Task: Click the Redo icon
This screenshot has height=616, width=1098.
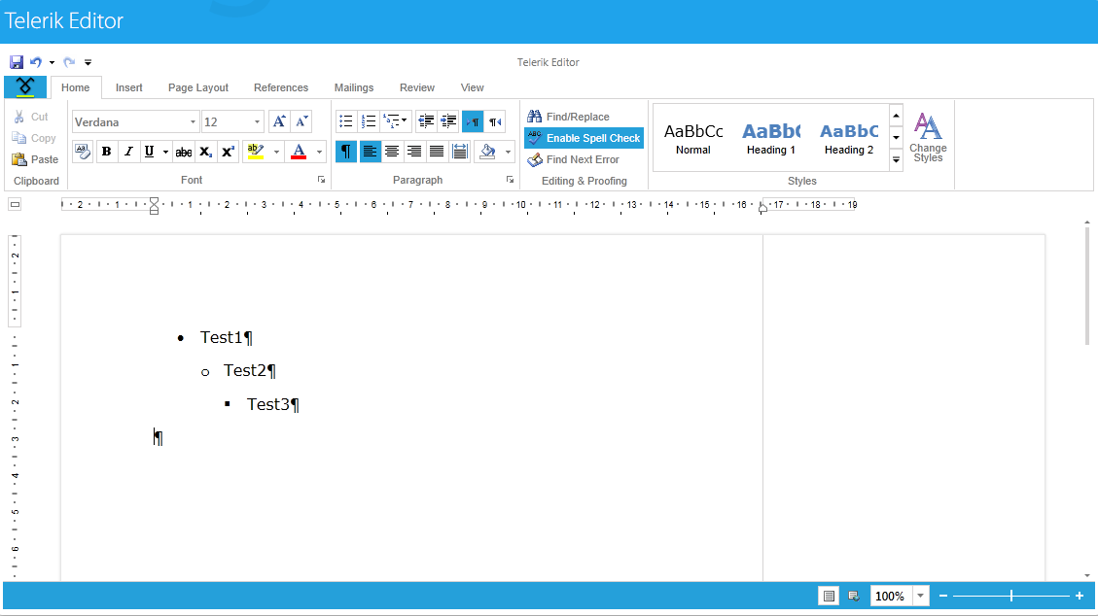Action: click(69, 62)
